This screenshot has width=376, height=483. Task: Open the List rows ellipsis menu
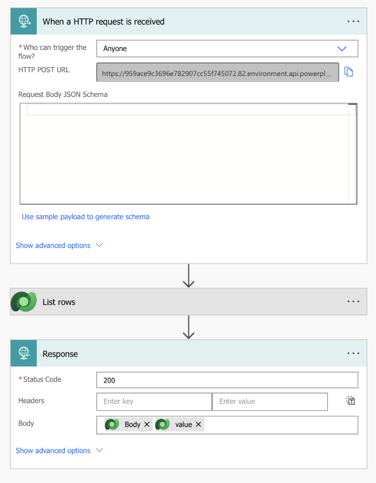pyautogui.click(x=353, y=302)
